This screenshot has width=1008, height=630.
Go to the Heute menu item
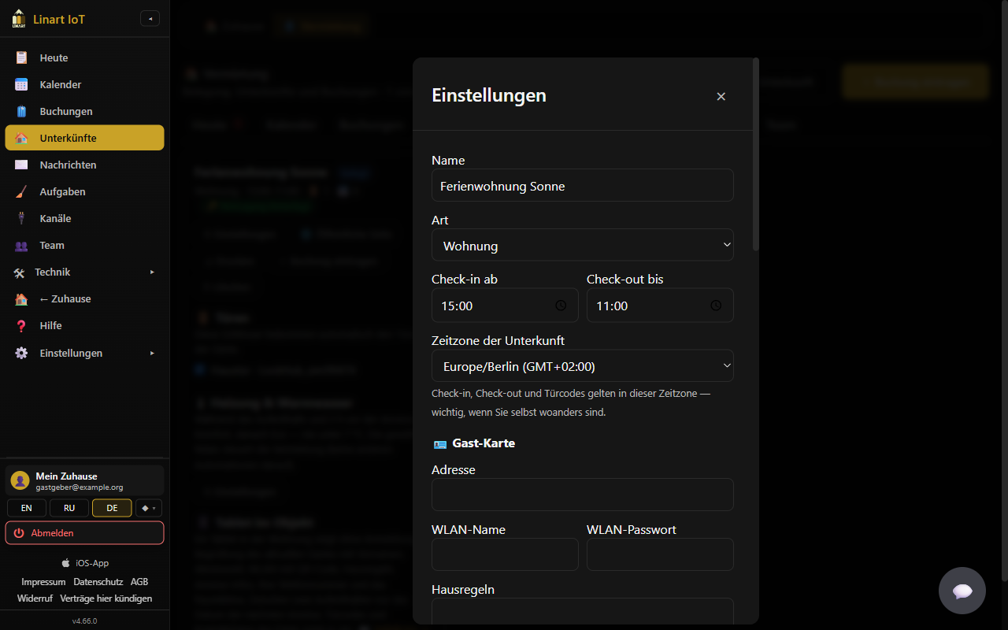(85, 57)
